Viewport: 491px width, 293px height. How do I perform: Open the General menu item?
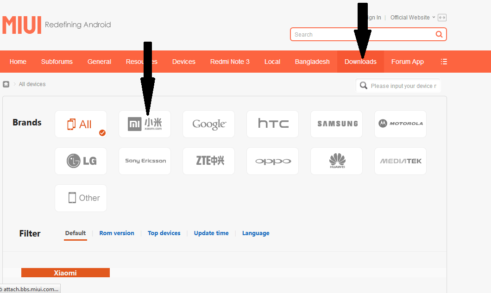pos(99,62)
